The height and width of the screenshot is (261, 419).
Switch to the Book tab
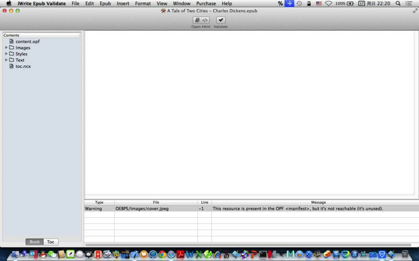point(35,242)
